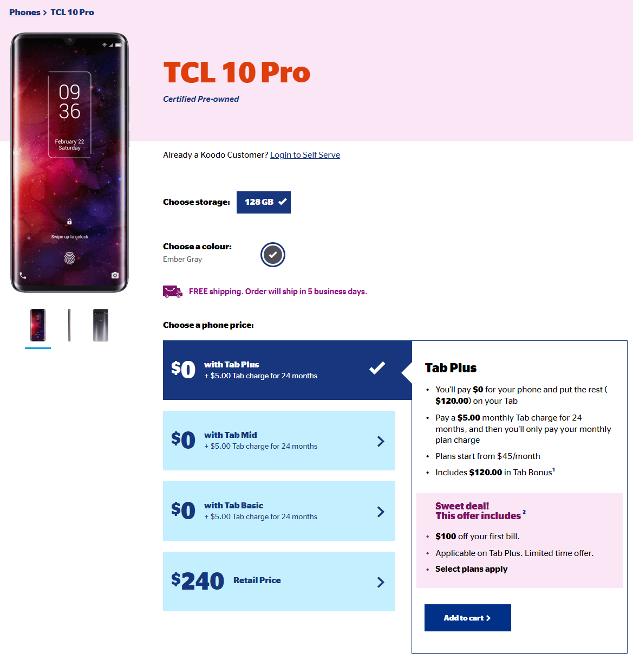Select the $0 with Tab Mid option

point(279,441)
